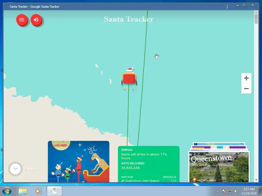
Task: Open the red hamburger menu button
Action: (22, 20)
